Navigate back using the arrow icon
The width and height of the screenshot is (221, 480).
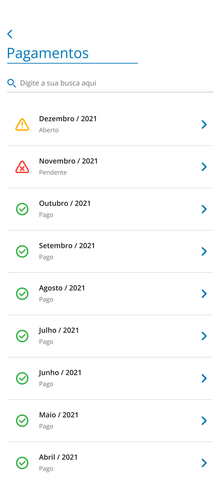click(x=10, y=34)
